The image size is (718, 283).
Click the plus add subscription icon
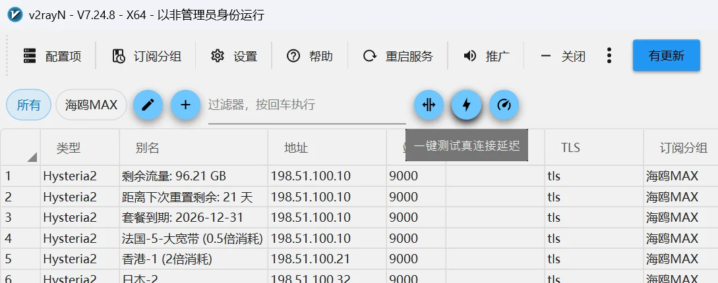click(185, 105)
